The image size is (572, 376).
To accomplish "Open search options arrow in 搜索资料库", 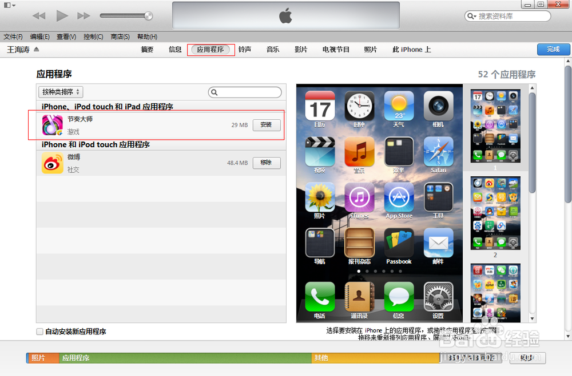I will pos(472,16).
